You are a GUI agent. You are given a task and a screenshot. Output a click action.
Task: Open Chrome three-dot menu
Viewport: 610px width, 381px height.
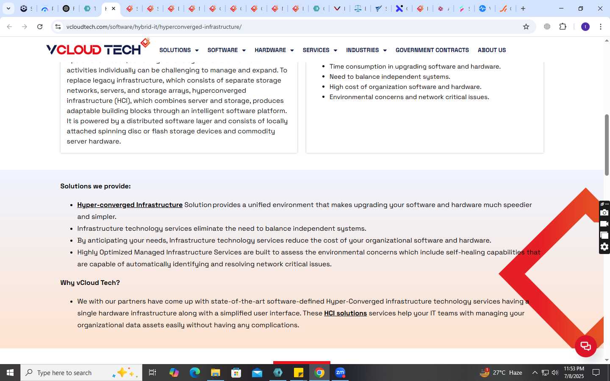pyautogui.click(x=601, y=27)
